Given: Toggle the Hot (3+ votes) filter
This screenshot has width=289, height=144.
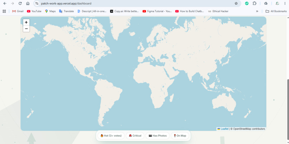Looking at the screenshot, I should point(111,136).
